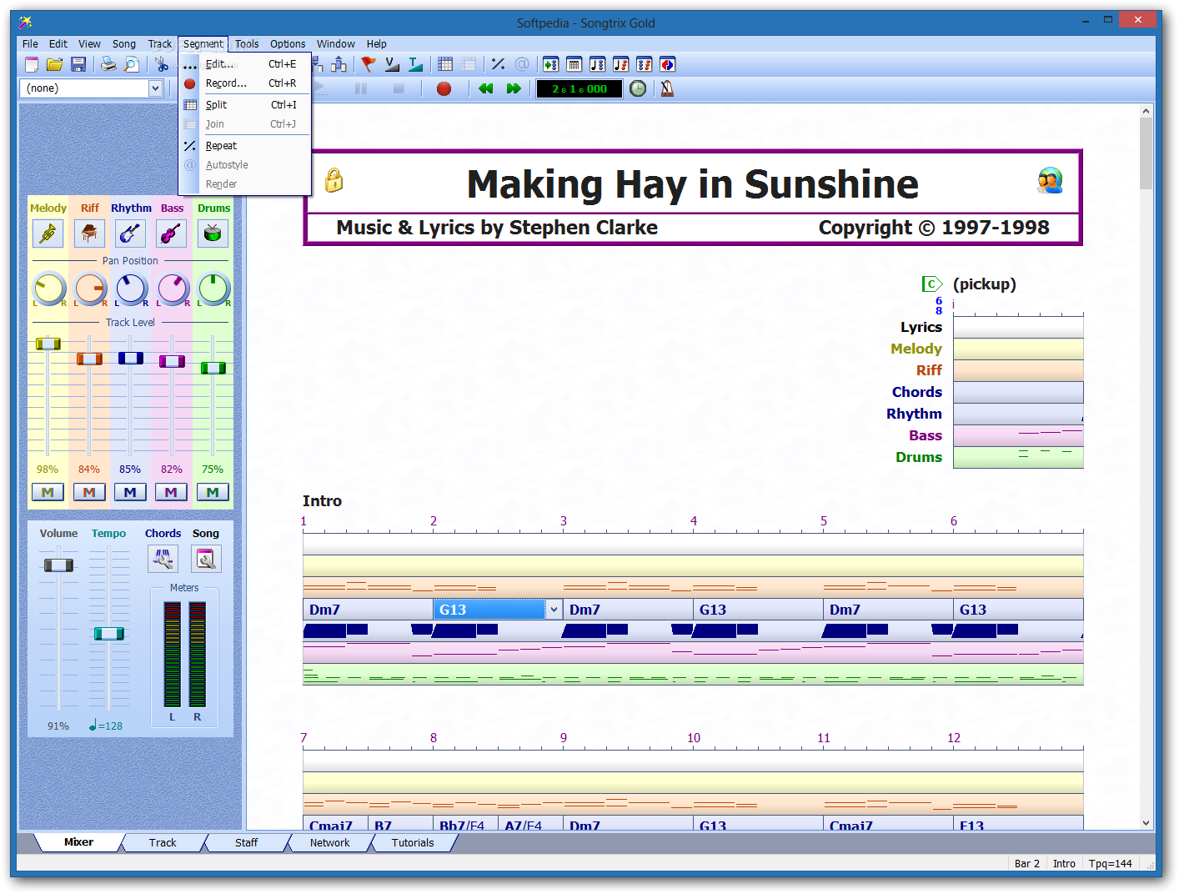Mute the Drums track
The image size is (1179, 894).
pyautogui.click(x=213, y=492)
